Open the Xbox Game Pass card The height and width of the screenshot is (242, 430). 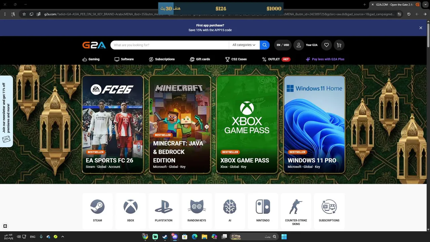[247, 124]
